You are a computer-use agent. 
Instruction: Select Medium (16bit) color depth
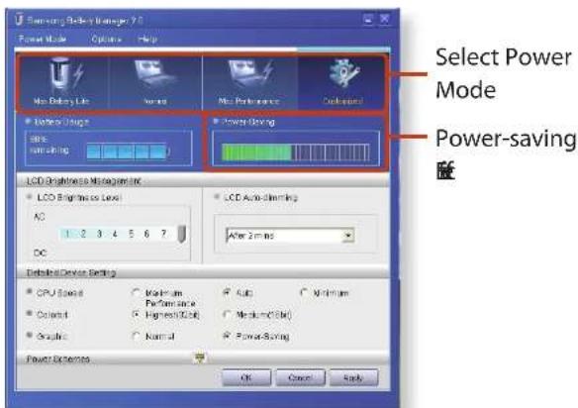pyautogui.click(x=227, y=315)
